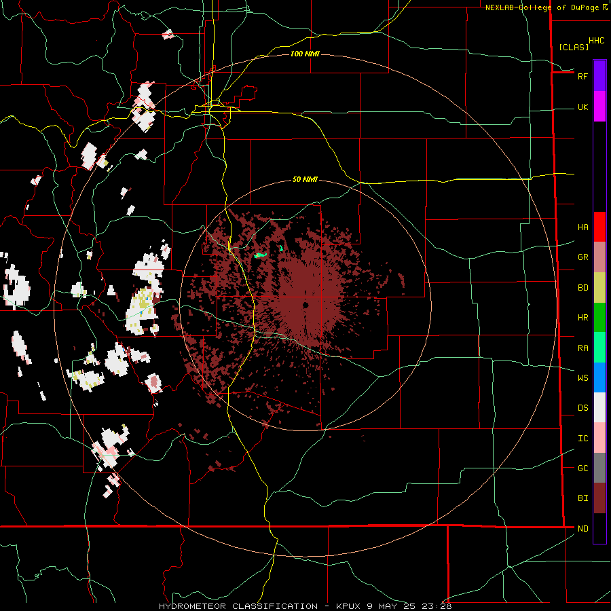Screen dimensions: 611x611
Task: Click the dusty pink GR legend swatch
Action: point(599,257)
